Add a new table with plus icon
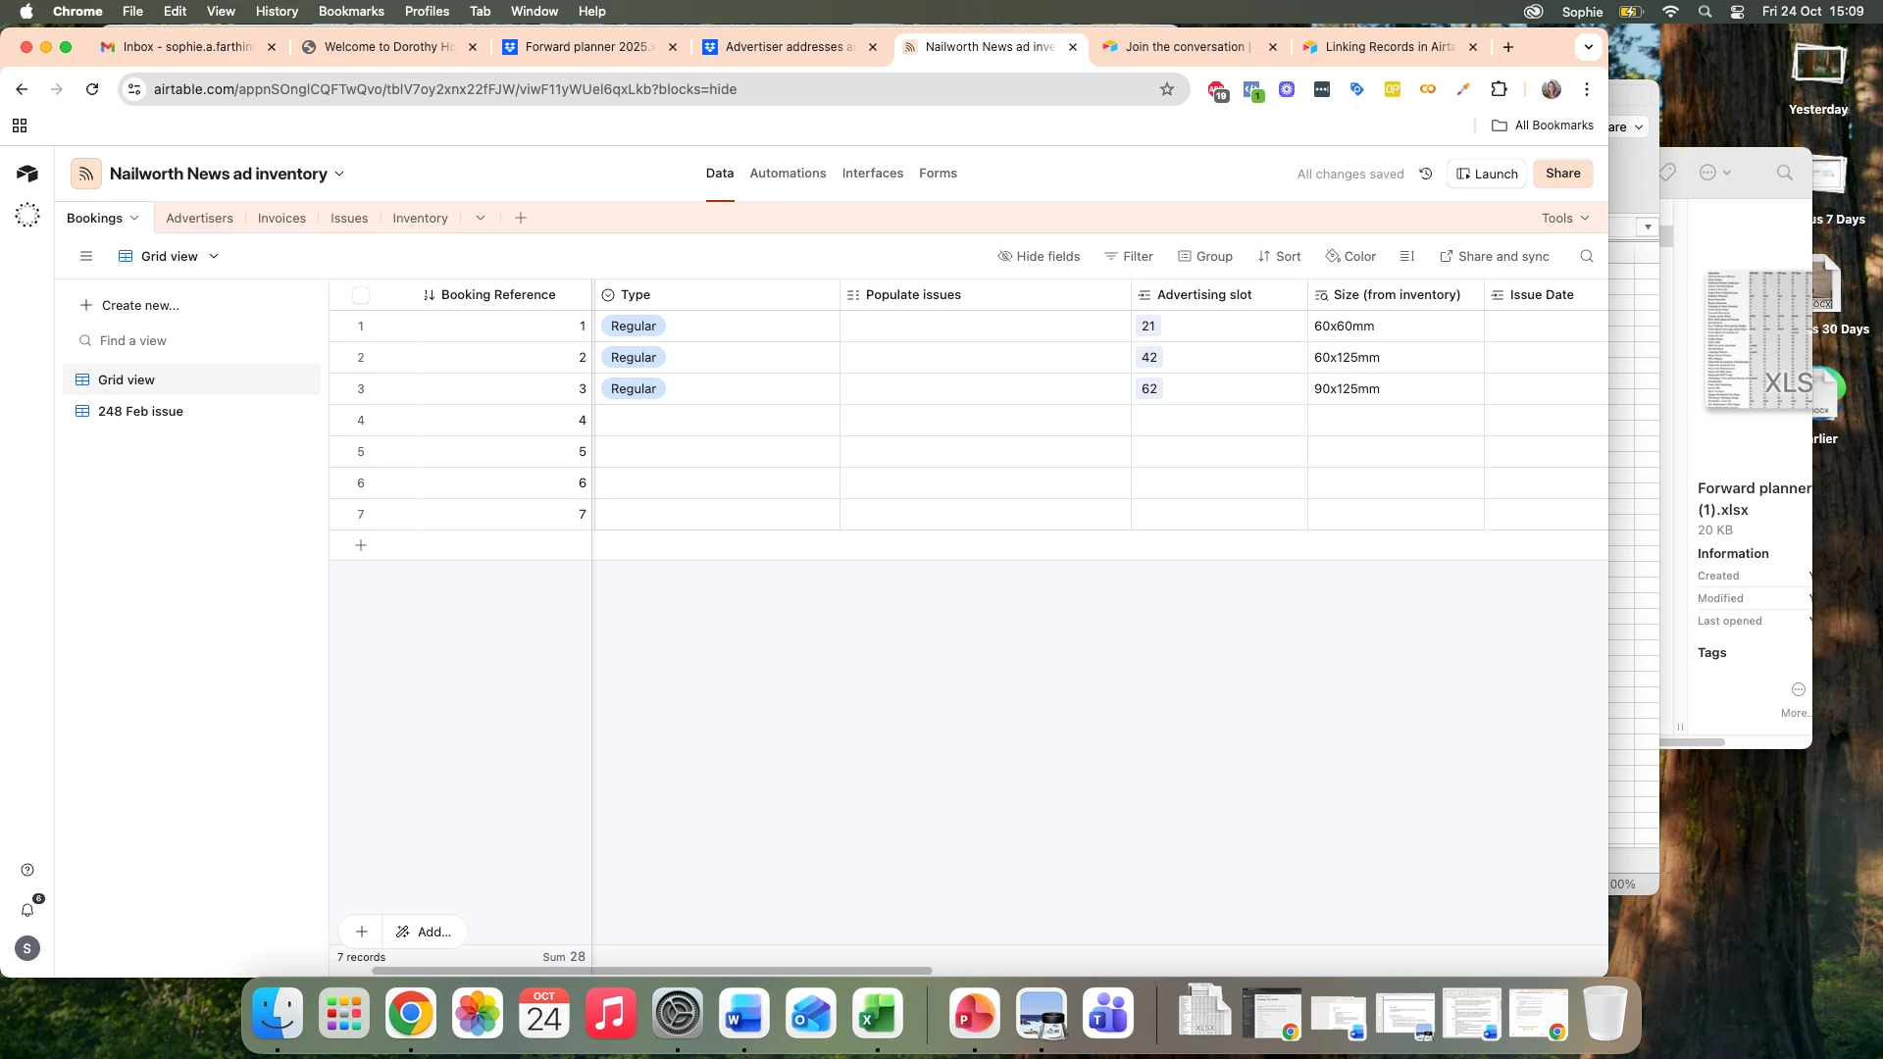This screenshot has height=1059, width=1883. (x=521, y=218)
